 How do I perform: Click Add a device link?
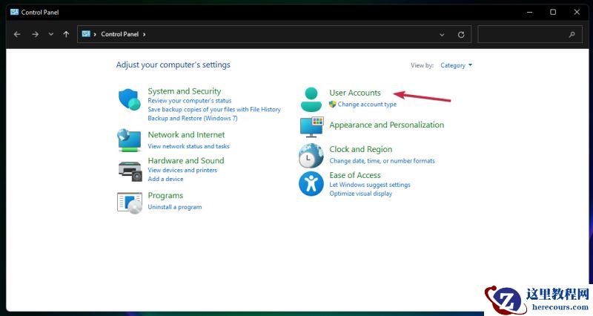click(165, 179)
